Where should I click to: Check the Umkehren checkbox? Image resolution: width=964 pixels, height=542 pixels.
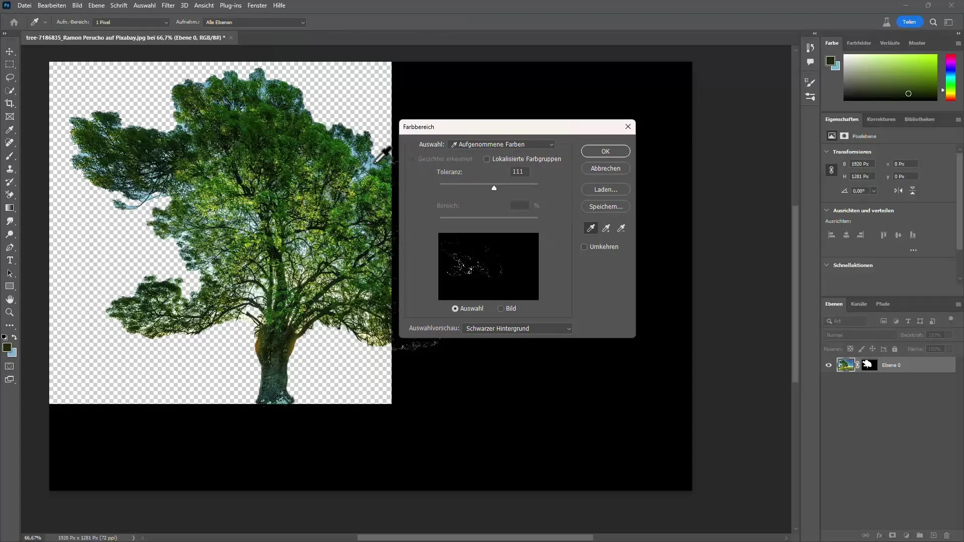pyautogui.click(x=584, y=247)
